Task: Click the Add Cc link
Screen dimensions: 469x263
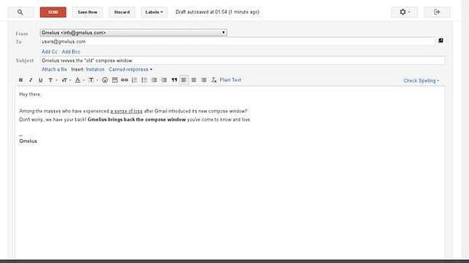Action: [x=50, y=52]
